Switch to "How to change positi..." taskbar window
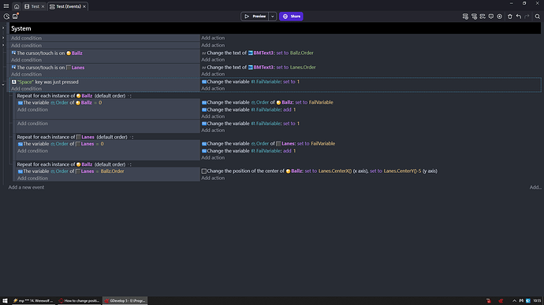 click(79, 300)
